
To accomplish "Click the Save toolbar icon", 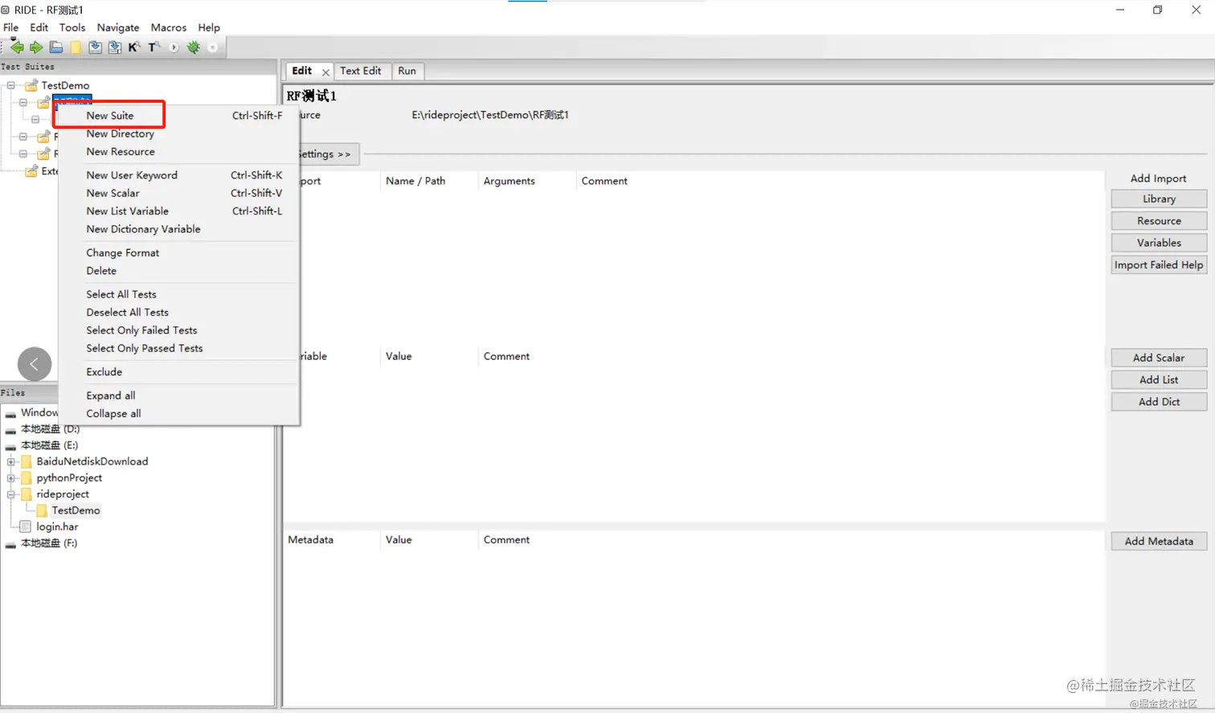I will [x=95, y=47].
